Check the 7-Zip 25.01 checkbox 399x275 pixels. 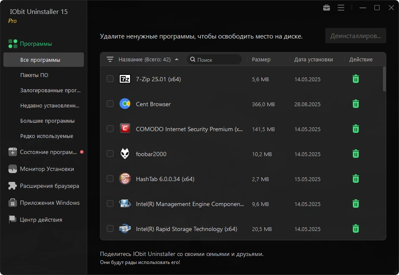coord(110,79)
